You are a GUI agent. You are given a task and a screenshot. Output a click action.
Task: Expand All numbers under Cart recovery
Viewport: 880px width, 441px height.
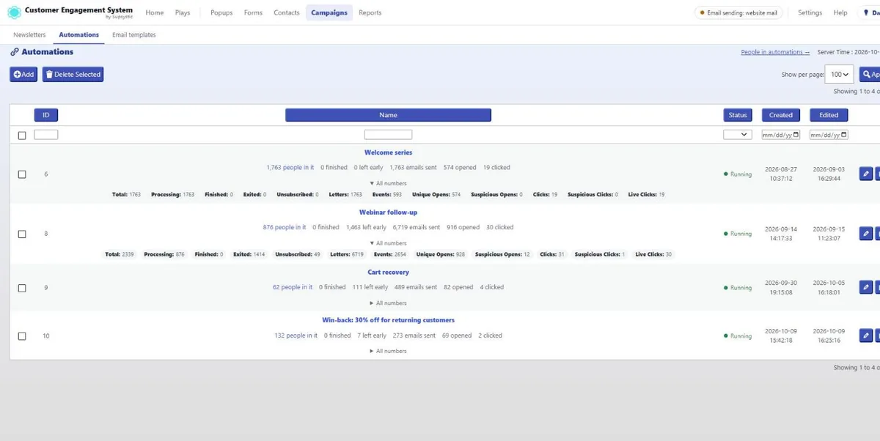(388, 303)
